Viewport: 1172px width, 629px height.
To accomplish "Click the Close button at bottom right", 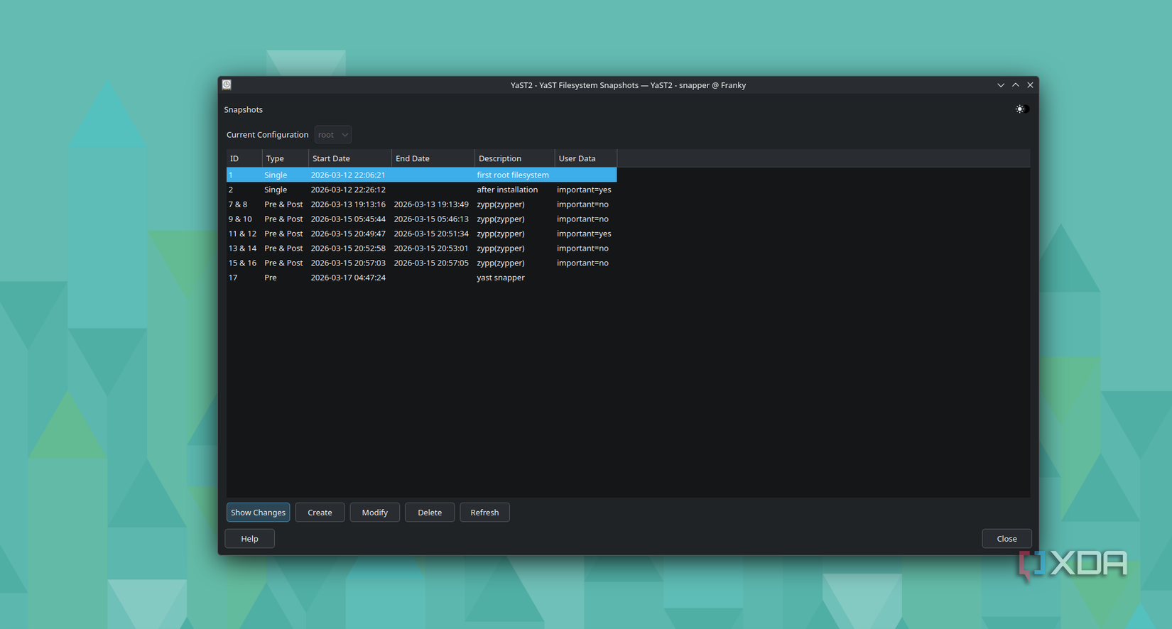I will tap(1006, 538).
